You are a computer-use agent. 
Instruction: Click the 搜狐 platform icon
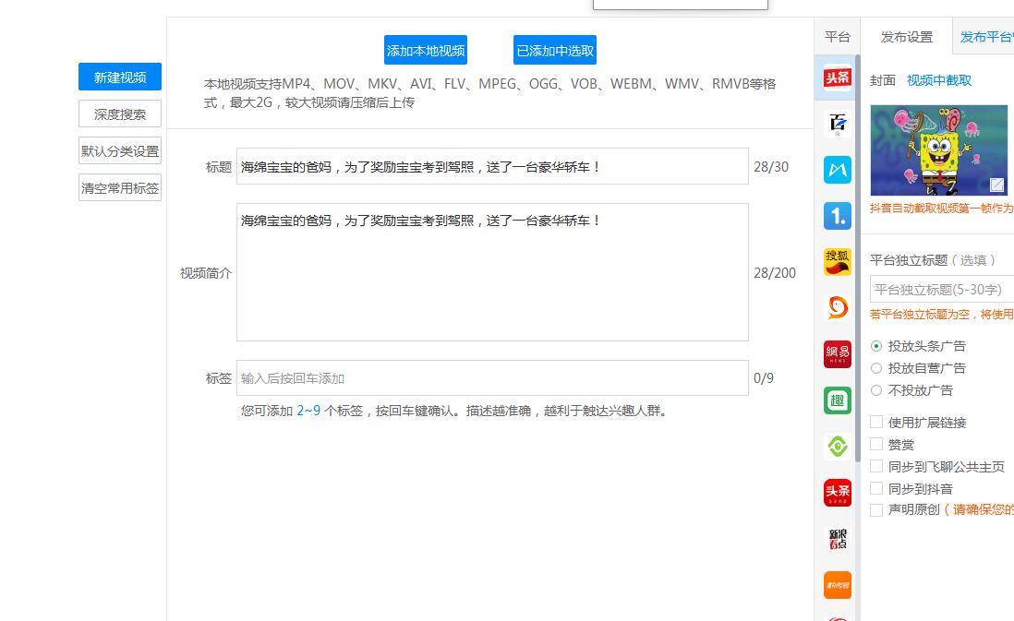coord(837,261)
